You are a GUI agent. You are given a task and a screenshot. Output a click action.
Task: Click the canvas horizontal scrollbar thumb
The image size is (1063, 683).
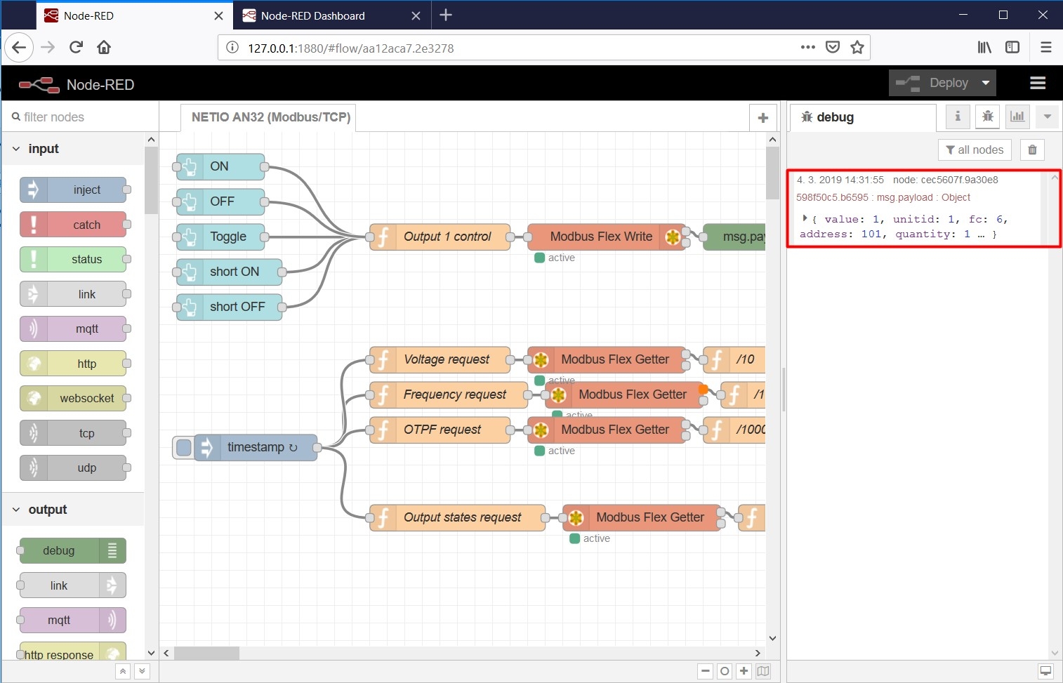pyautogui.click(x=206, y=653)
